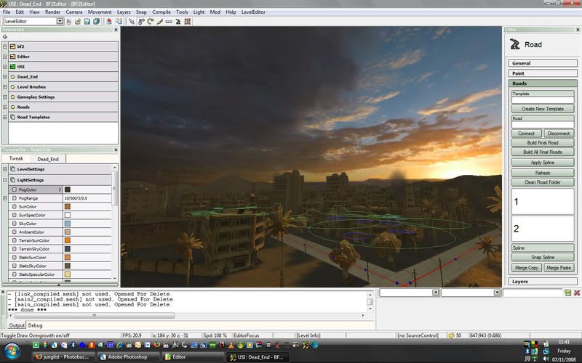
Task: Select the paint brush tool icon
Action: pyautogui.click(x=159, y=22)
